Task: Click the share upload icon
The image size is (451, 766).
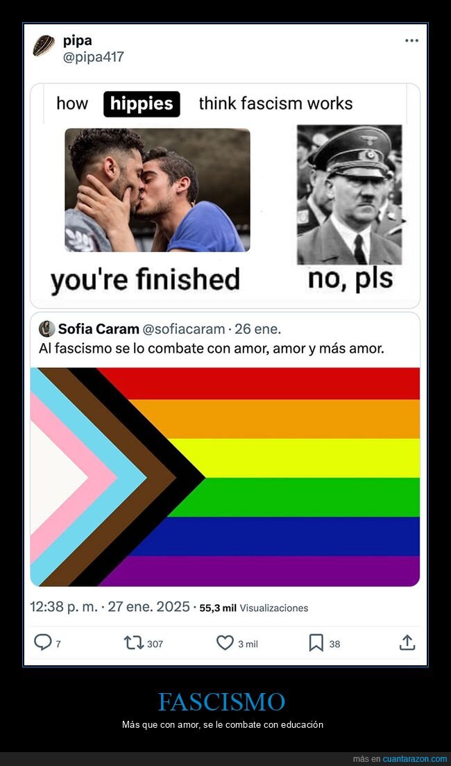Action: (x=407, y=642)
